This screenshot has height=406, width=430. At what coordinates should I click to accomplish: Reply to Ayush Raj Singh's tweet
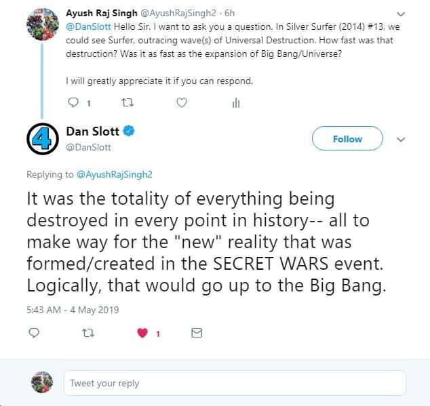74,103
